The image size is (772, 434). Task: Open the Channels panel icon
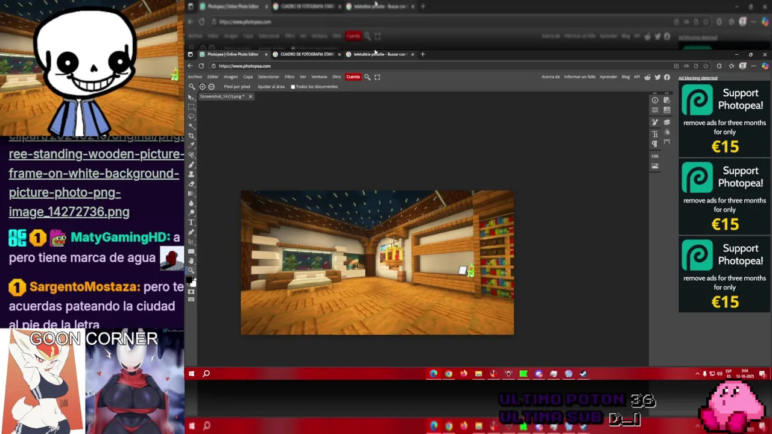pos(667,132)
